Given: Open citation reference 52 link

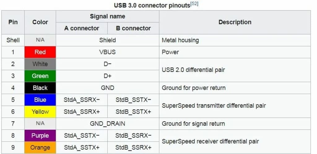Looking at the screenshot, I should pos(194,3).
